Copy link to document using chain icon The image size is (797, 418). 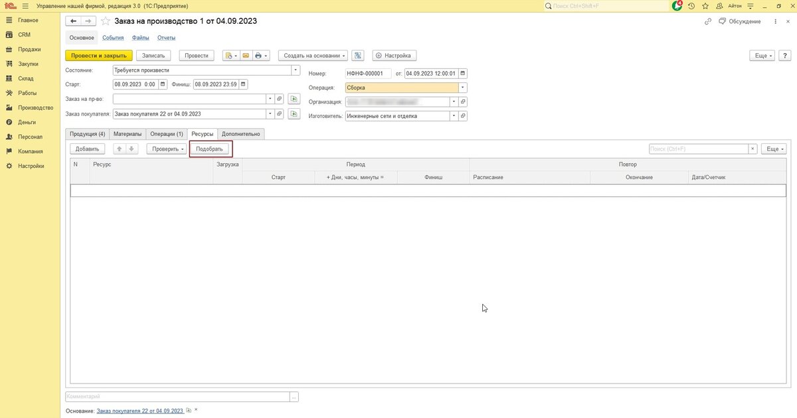tap(708, 21)
